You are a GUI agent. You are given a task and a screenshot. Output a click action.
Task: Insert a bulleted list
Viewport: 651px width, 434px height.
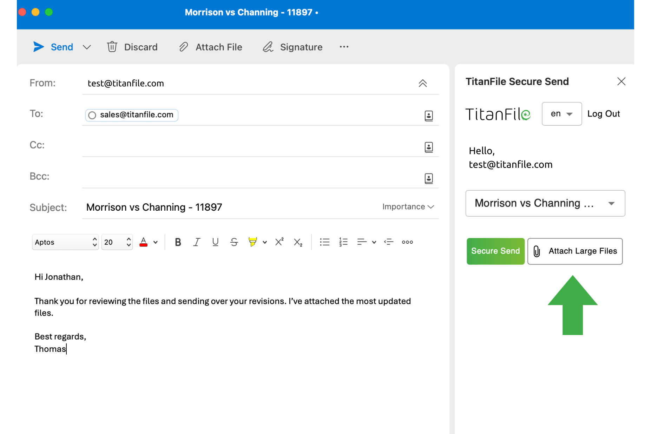click(324, 242)
